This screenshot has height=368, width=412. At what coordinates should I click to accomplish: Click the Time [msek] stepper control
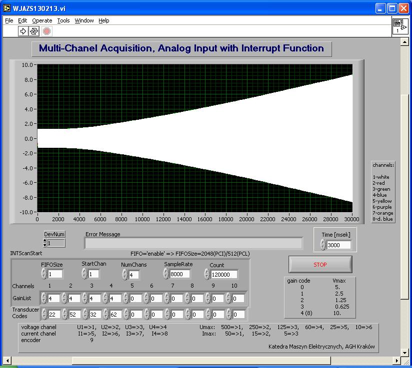pyautogui.click(x=323, y=245)
